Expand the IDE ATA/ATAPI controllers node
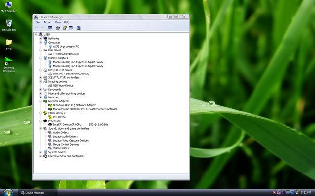 click(x=40, y=77)
